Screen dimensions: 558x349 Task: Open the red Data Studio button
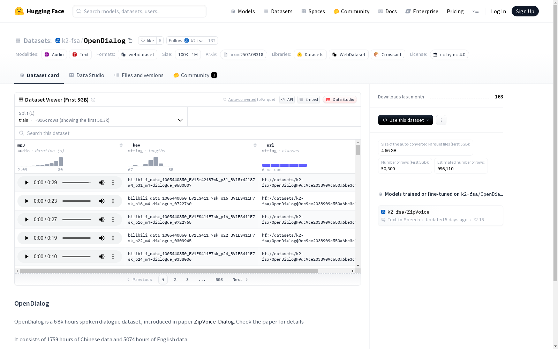pos(340,99)
